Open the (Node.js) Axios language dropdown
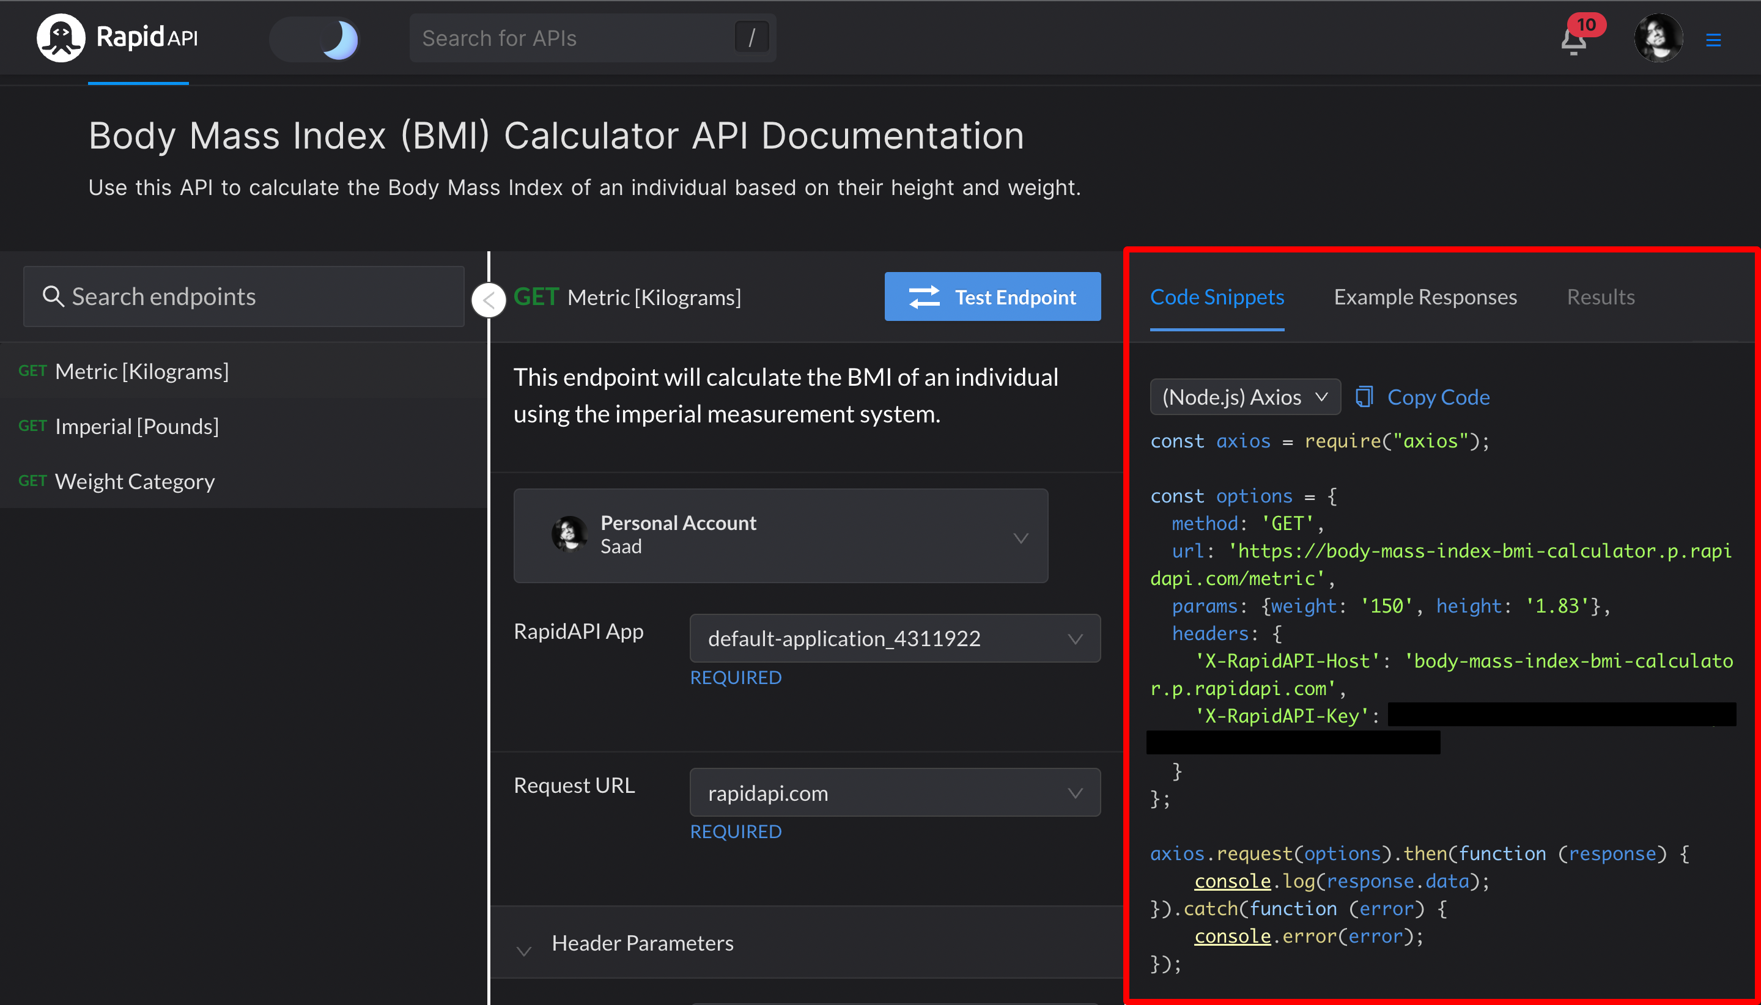The image size is (1761, 1005). coord(1245,397)
